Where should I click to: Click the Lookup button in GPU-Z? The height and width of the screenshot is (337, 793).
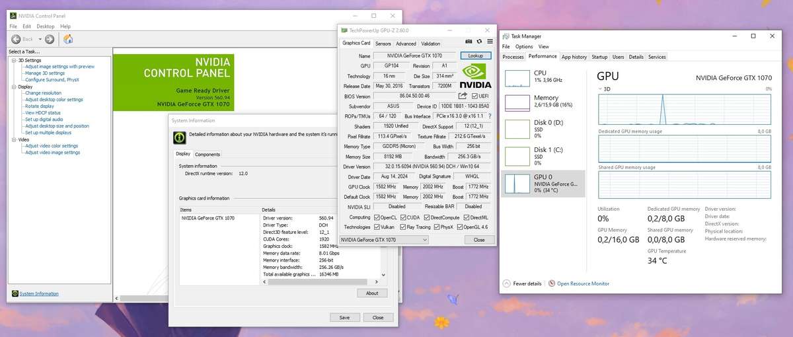[476, 56]
